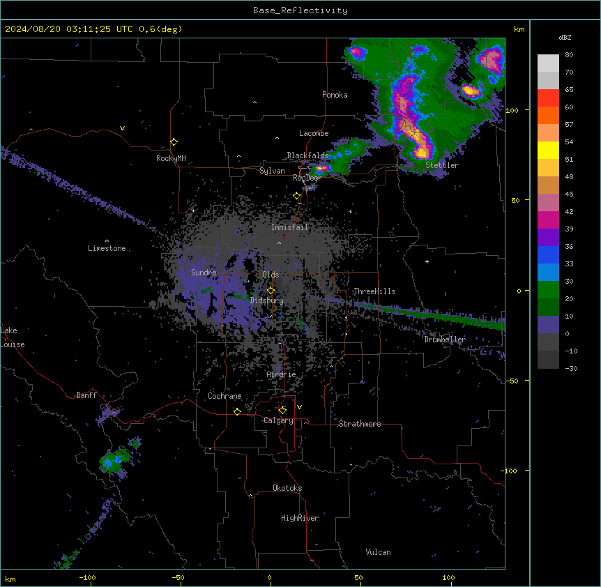601x587 pixels.
Task: Click the Lake Louise label
Action: [13, 337]
